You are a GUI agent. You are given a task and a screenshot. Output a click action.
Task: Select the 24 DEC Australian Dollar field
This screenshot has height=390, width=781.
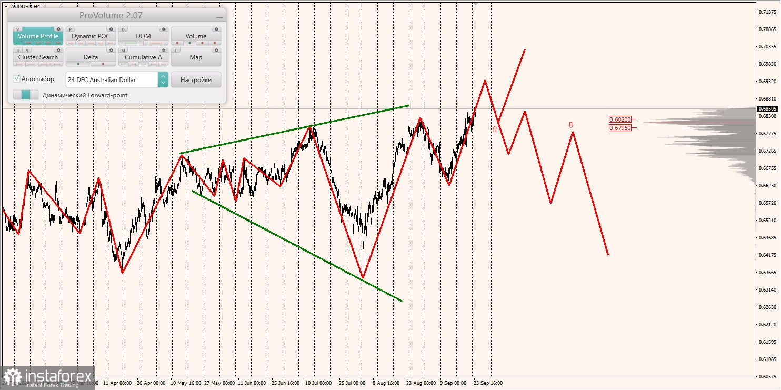pos(112,79)
